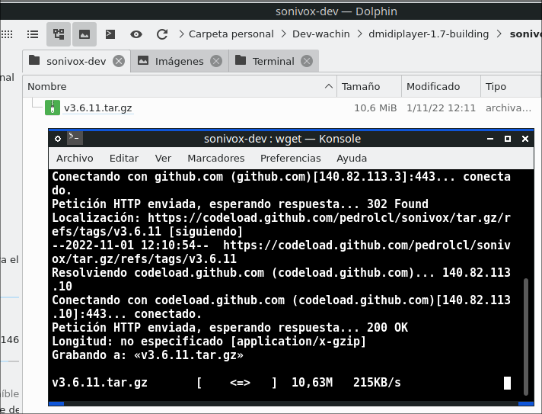Open the Marcadores menu in Konsole
542x414 pixels.
(x=215, y=158)
